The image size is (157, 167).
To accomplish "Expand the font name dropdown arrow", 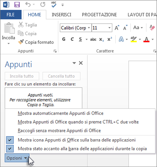I will (89, 28).
